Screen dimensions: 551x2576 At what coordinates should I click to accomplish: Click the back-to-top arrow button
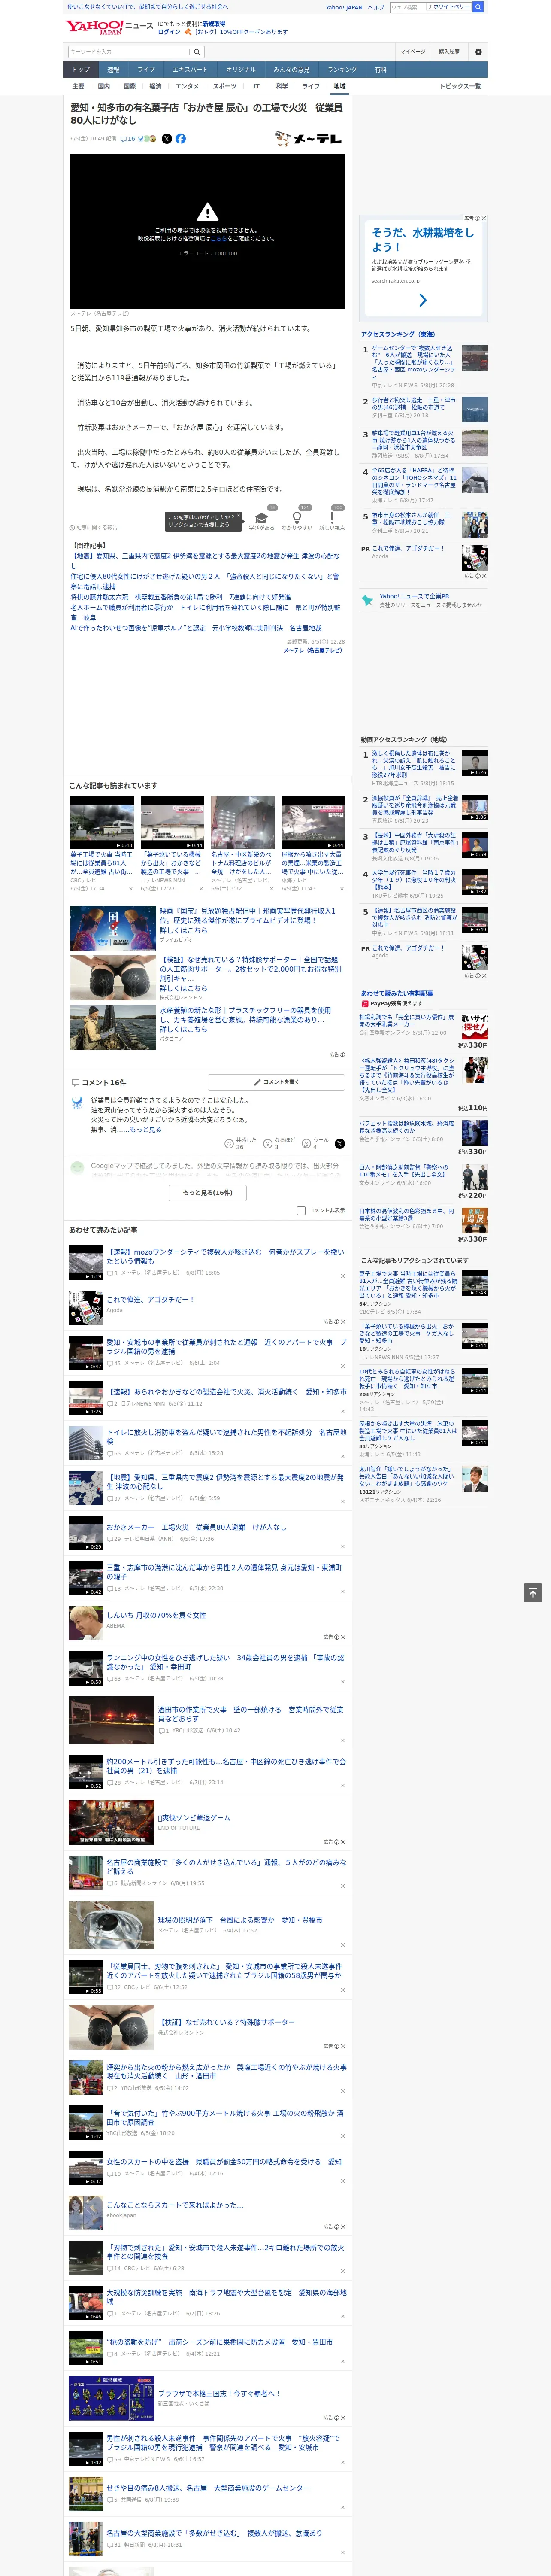pyautogui.click(x=533, y=1592)
